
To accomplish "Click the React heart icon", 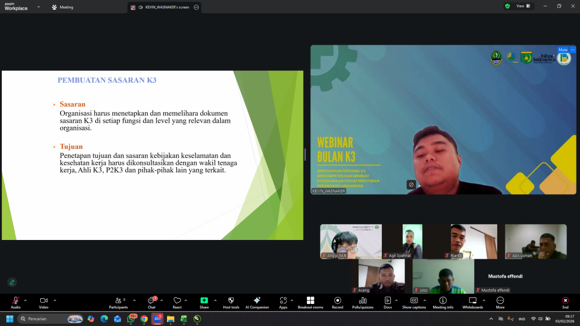I will tap(177, 302).
